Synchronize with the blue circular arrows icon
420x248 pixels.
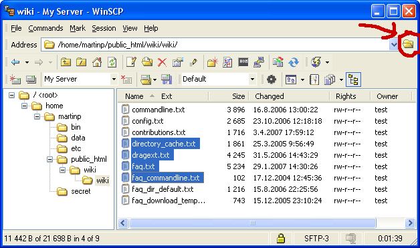pyautogui.click(x=294, y=62)
